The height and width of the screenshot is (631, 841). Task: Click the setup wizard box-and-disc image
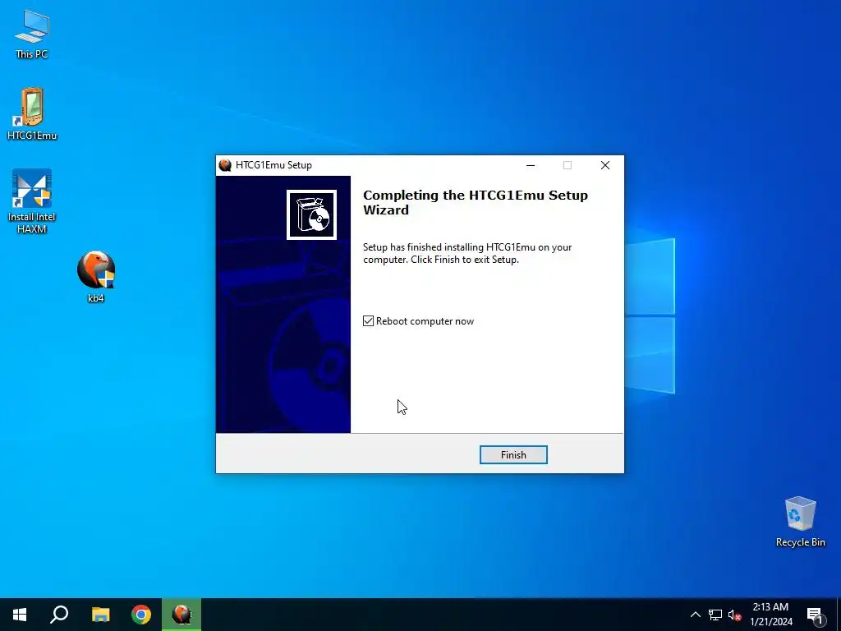pyautogui.click(x=311, y=214)
